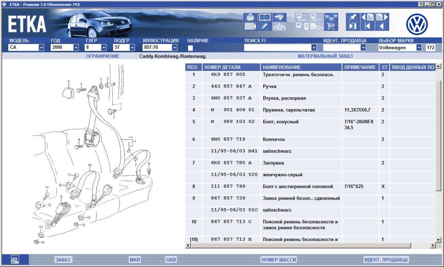Click the ВВОД ДАННЫХ ПО column header
Screen dimensions: 444x267
pyautogui.click(x=413, y=67)
